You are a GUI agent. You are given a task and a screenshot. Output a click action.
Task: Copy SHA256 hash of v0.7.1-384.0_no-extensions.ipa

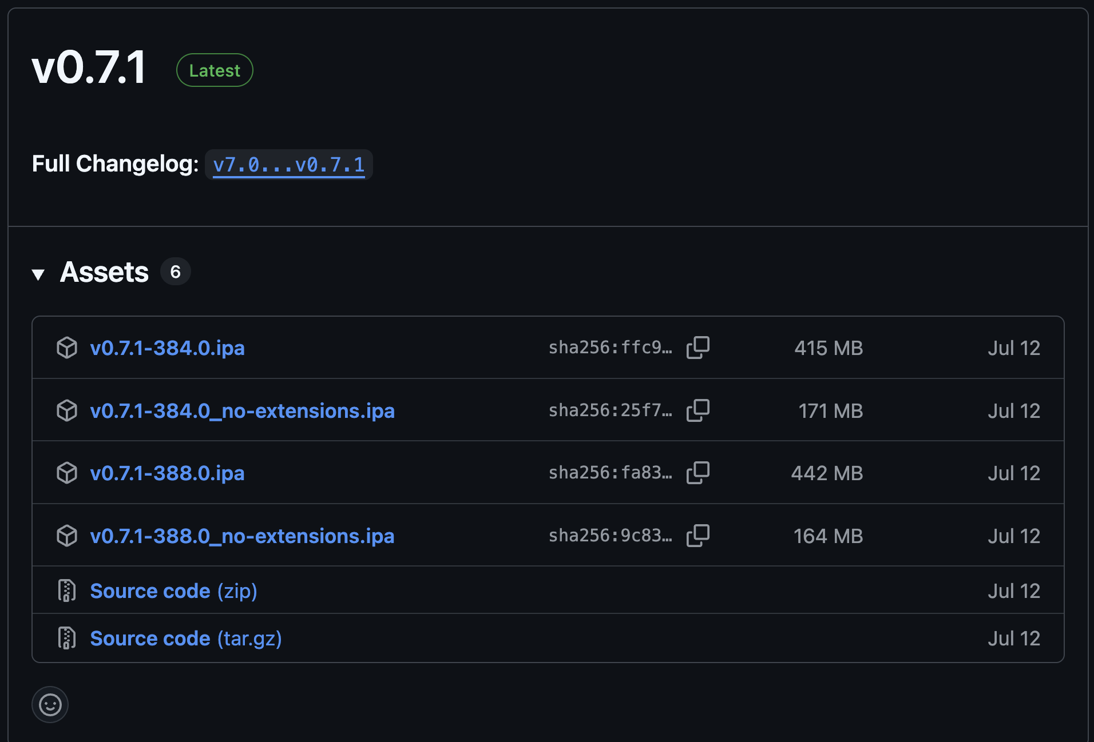tap(697, 410)
